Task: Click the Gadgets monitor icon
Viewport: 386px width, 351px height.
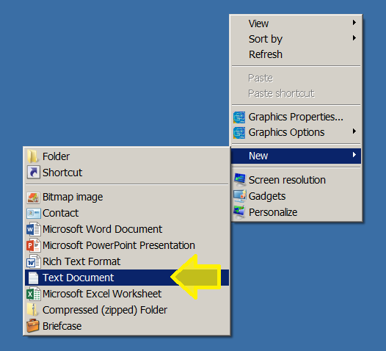Action: 239,196
